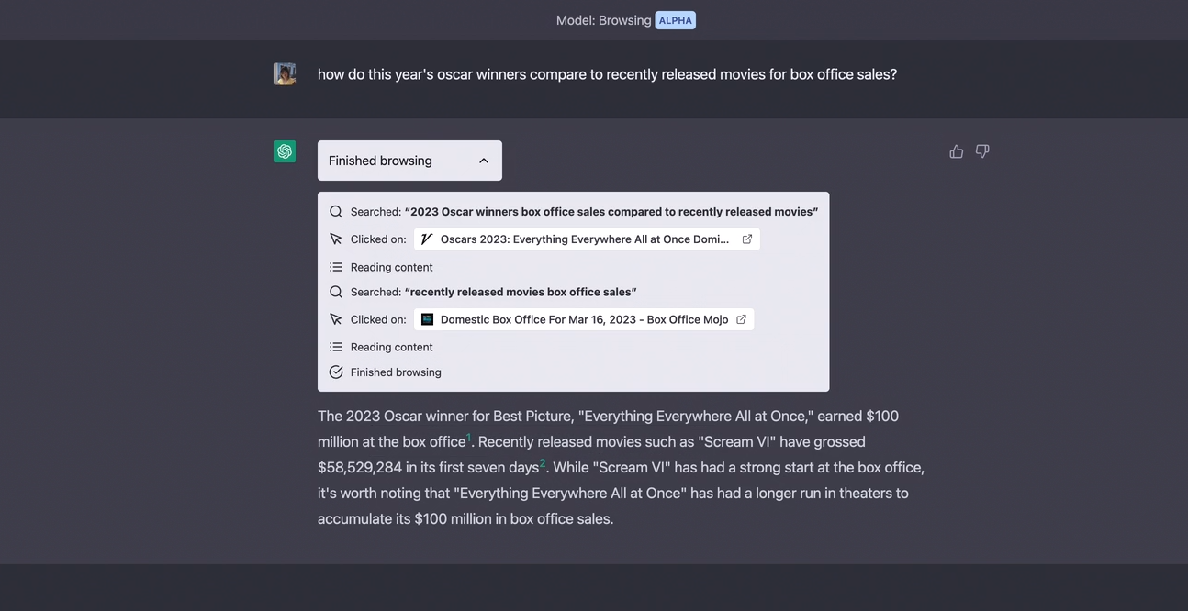Click the list icon by second 'Reading content'

point(336,347)
